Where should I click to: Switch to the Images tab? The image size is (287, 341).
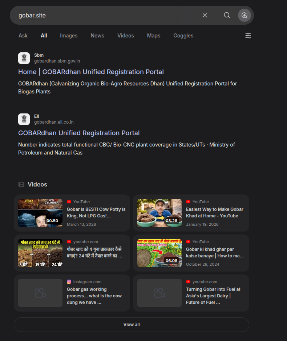[69, 36]
